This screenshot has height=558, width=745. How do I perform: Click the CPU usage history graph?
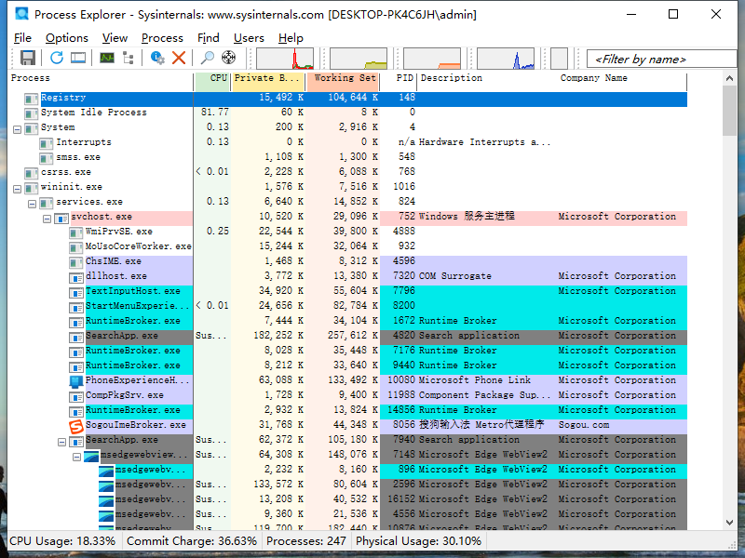coord(285,59)
